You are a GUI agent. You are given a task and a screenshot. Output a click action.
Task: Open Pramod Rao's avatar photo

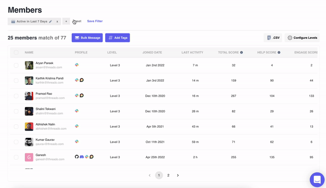coord(29,96)
